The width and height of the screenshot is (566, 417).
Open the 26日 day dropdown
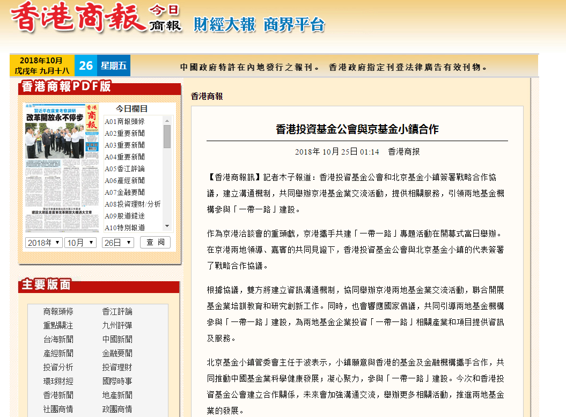(x=118, y=243)
